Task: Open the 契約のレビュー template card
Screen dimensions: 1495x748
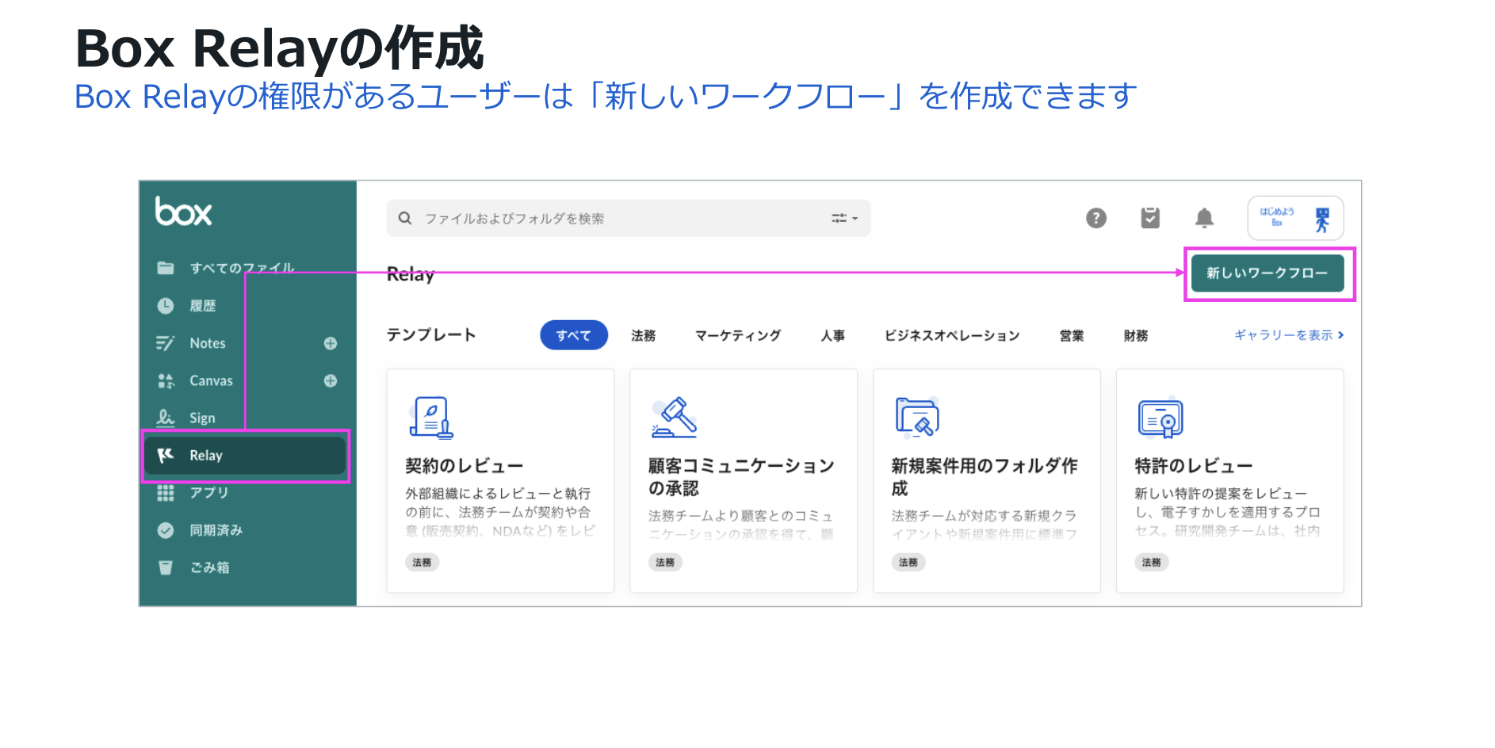Action: coord(499,480)
